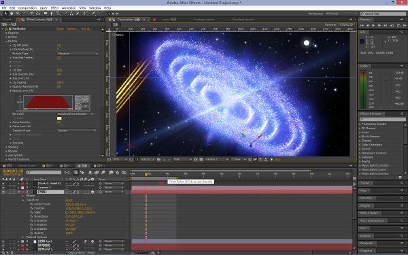Image resolution: width=408 pixels, height=255 pixels.
Task: Open the Animation menu
Action: tap(69, 8)
